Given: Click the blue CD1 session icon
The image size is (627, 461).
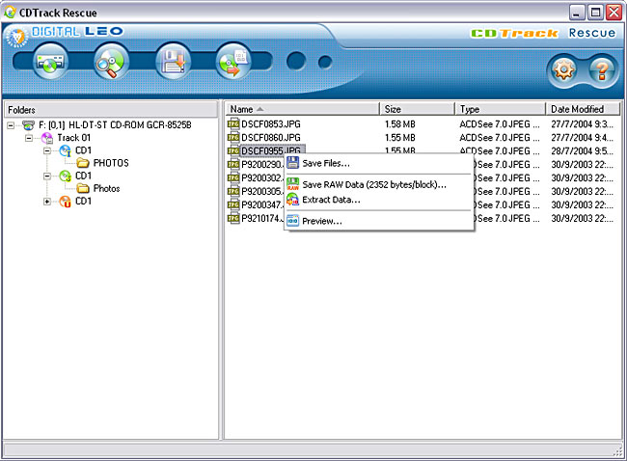Looking at the screenshot, I should click(66, 150).
